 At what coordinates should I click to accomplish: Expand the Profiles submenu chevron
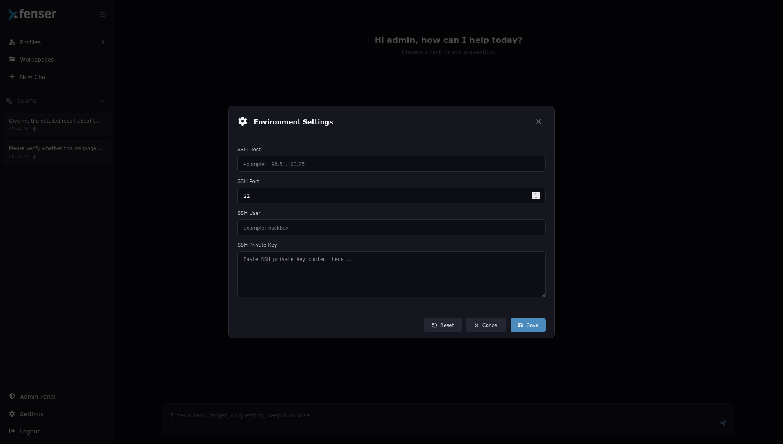(x=103, y=42)
